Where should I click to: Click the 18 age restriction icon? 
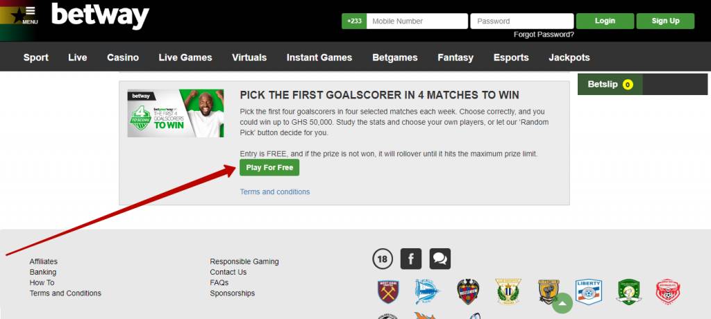(x=383, y=259)
